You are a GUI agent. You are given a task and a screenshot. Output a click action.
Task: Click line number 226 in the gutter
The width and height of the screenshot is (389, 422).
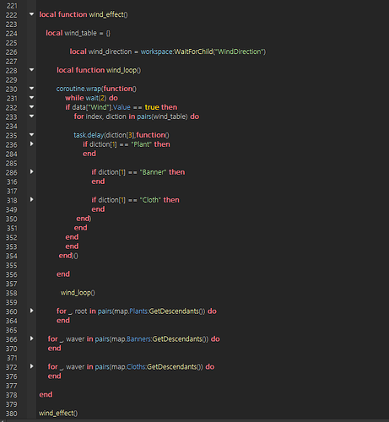click(12, 52)
